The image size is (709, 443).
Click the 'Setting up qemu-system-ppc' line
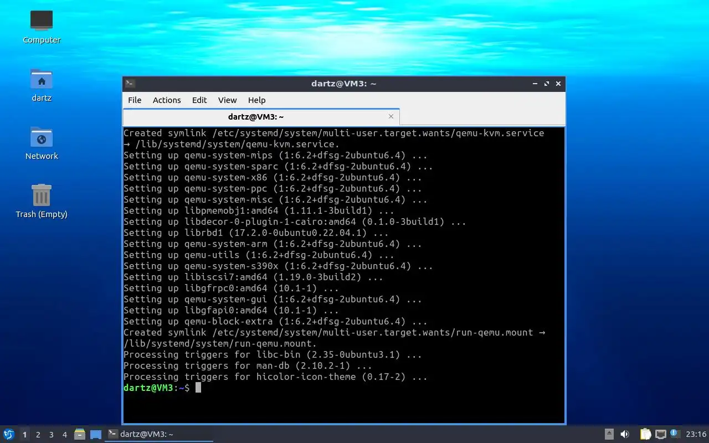[273, 188]
